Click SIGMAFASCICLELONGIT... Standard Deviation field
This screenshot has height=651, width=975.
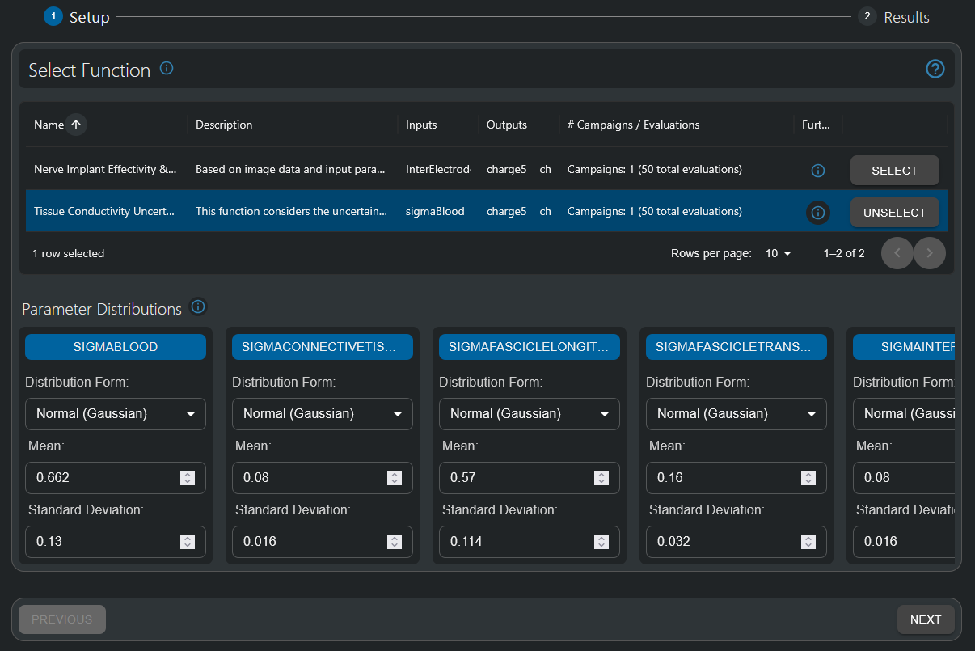pyautogui.click(x=517, y=542)
